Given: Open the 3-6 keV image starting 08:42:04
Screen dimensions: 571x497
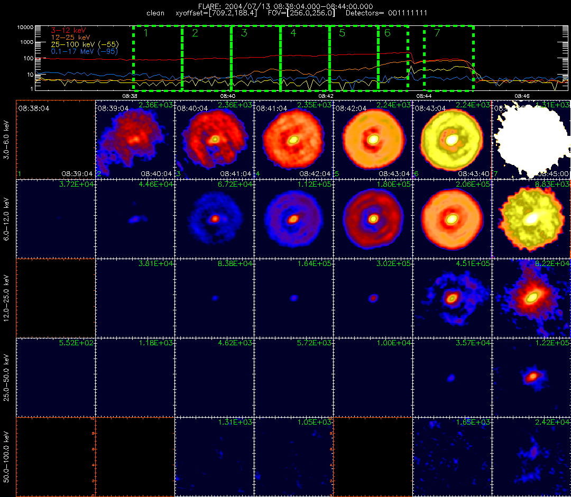Looking at the screenshot, I should click(x=373, y=140).
